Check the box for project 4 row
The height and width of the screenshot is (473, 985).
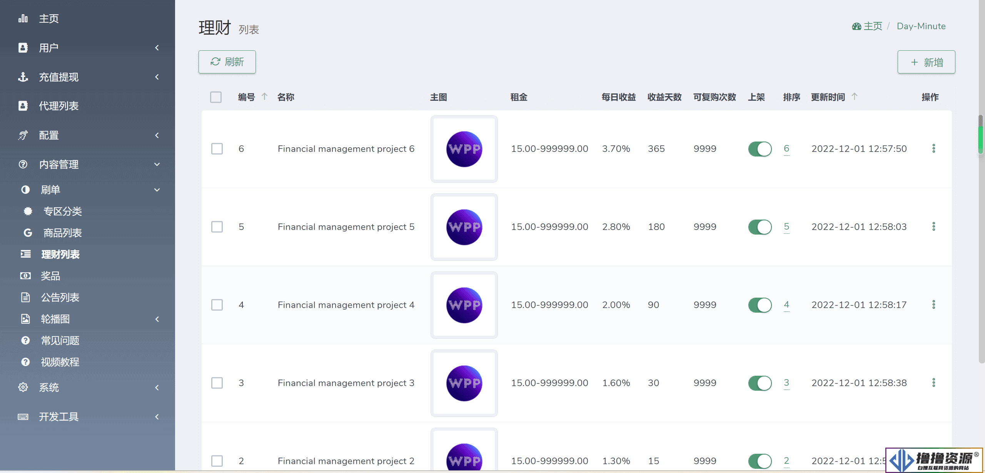pos(217,305)
